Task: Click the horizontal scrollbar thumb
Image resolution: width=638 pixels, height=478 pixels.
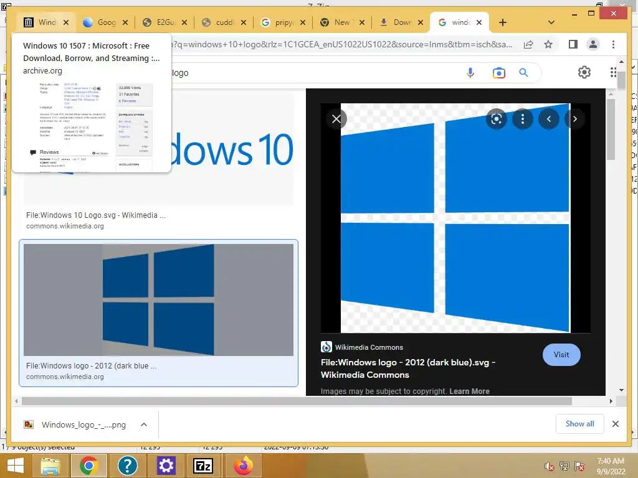Action: click(x=297, y=401)
